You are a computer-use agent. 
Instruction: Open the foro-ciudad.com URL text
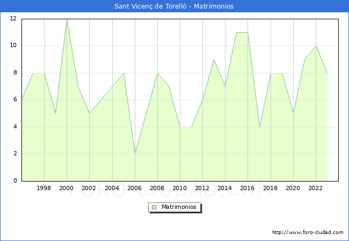[x=308, y=232]
